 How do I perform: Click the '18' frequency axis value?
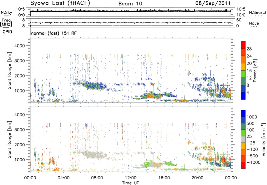pyautogui.click(x=22, y=20)
